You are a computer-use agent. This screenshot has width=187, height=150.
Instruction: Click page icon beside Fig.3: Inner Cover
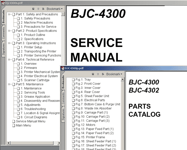click(73, 88)
